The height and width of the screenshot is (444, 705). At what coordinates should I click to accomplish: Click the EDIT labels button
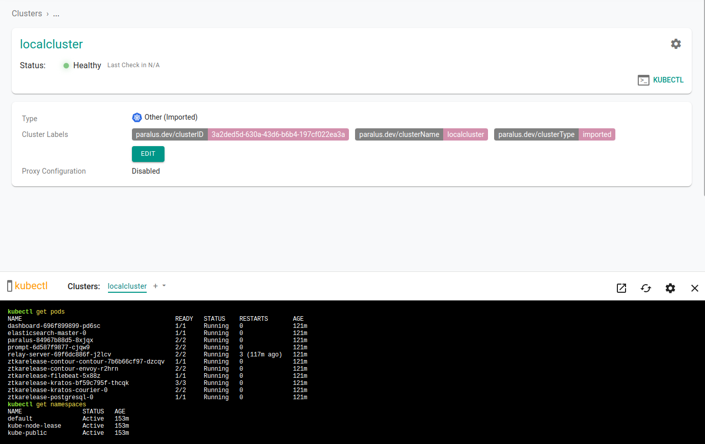pos(148,154)
